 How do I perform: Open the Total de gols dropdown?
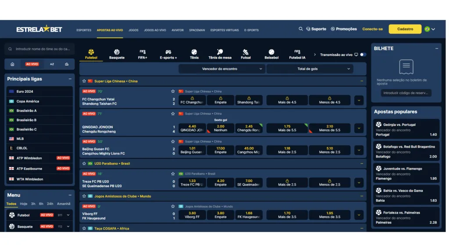pyautogui.click(x=310, y=69)
